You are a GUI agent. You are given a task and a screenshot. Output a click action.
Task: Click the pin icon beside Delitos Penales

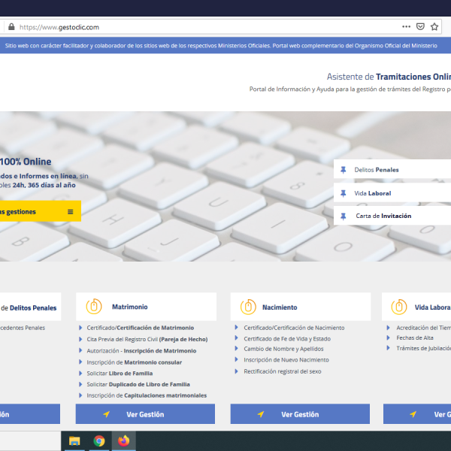(344, 170)
